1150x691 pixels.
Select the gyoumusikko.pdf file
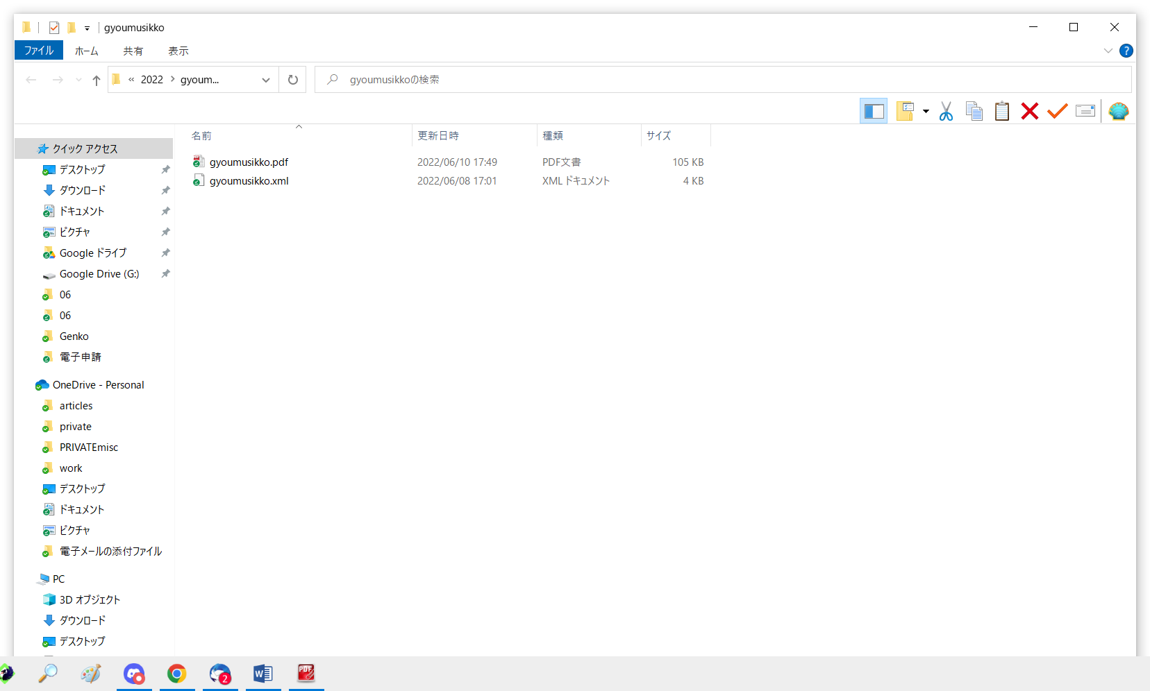pos(249,162)
